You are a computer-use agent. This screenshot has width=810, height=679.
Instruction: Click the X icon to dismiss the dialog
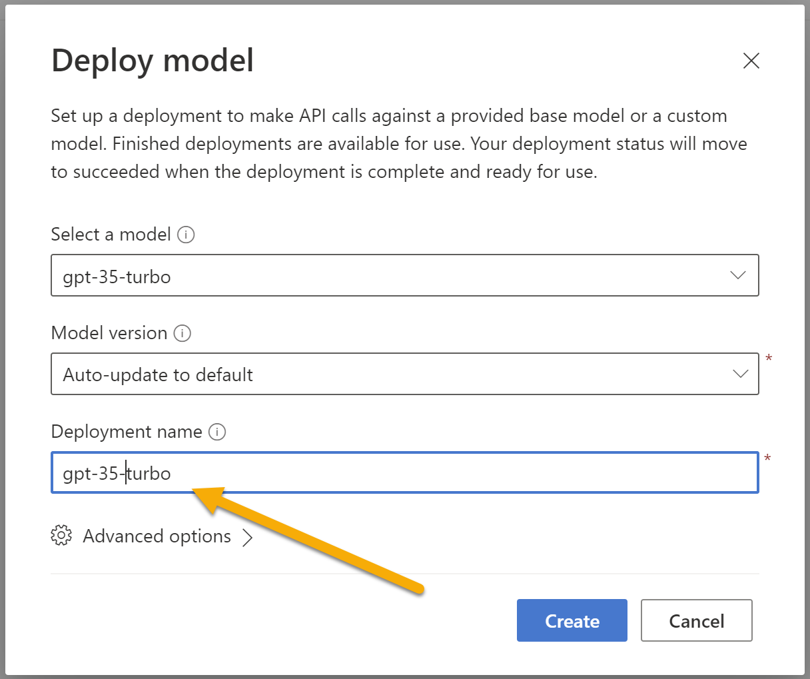751,60
